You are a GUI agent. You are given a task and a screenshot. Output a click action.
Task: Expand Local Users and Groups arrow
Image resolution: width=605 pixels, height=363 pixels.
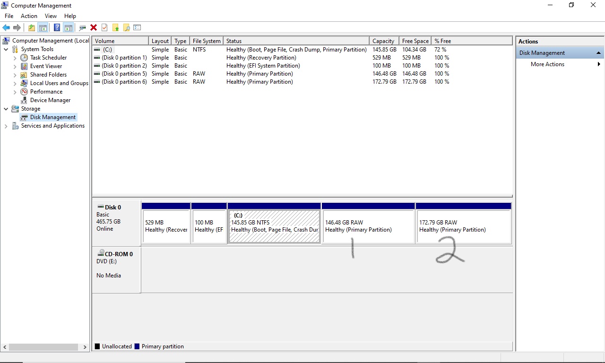[x=15, y=83]
